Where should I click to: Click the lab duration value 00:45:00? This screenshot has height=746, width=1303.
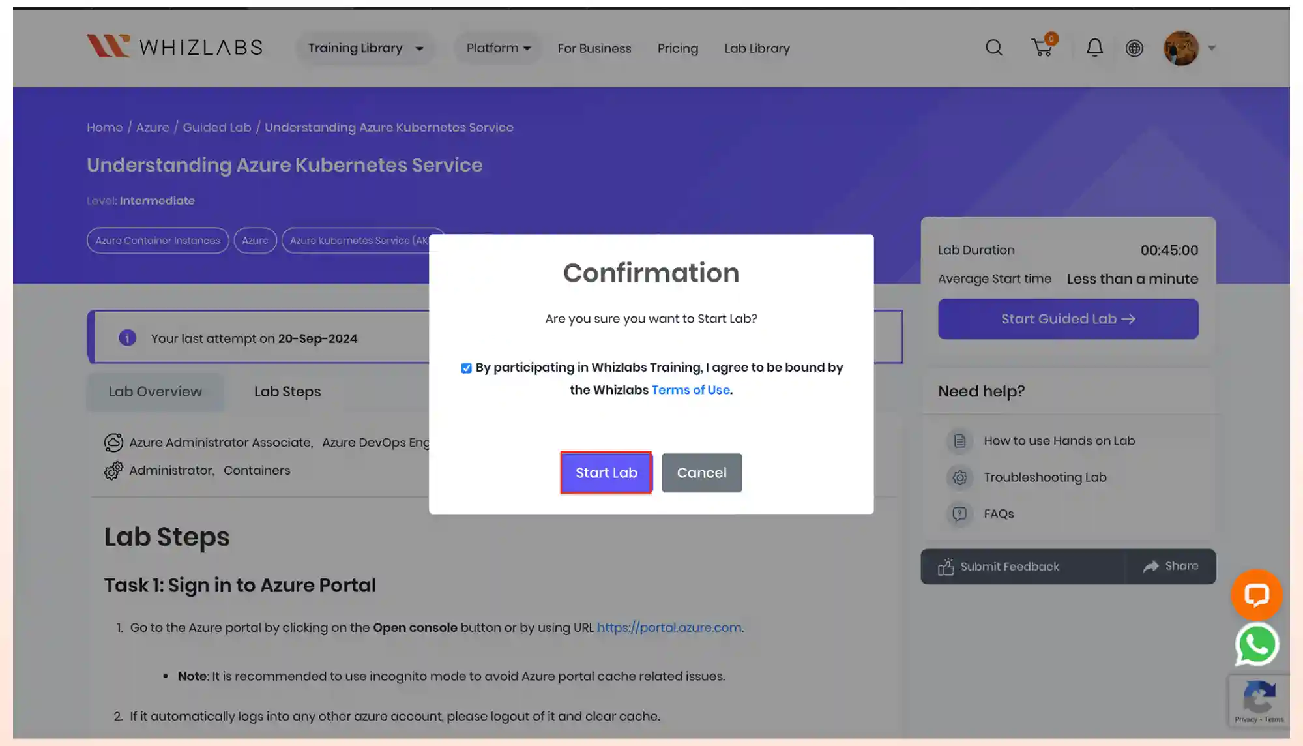pyautogui.click(x=1169, y=250)
